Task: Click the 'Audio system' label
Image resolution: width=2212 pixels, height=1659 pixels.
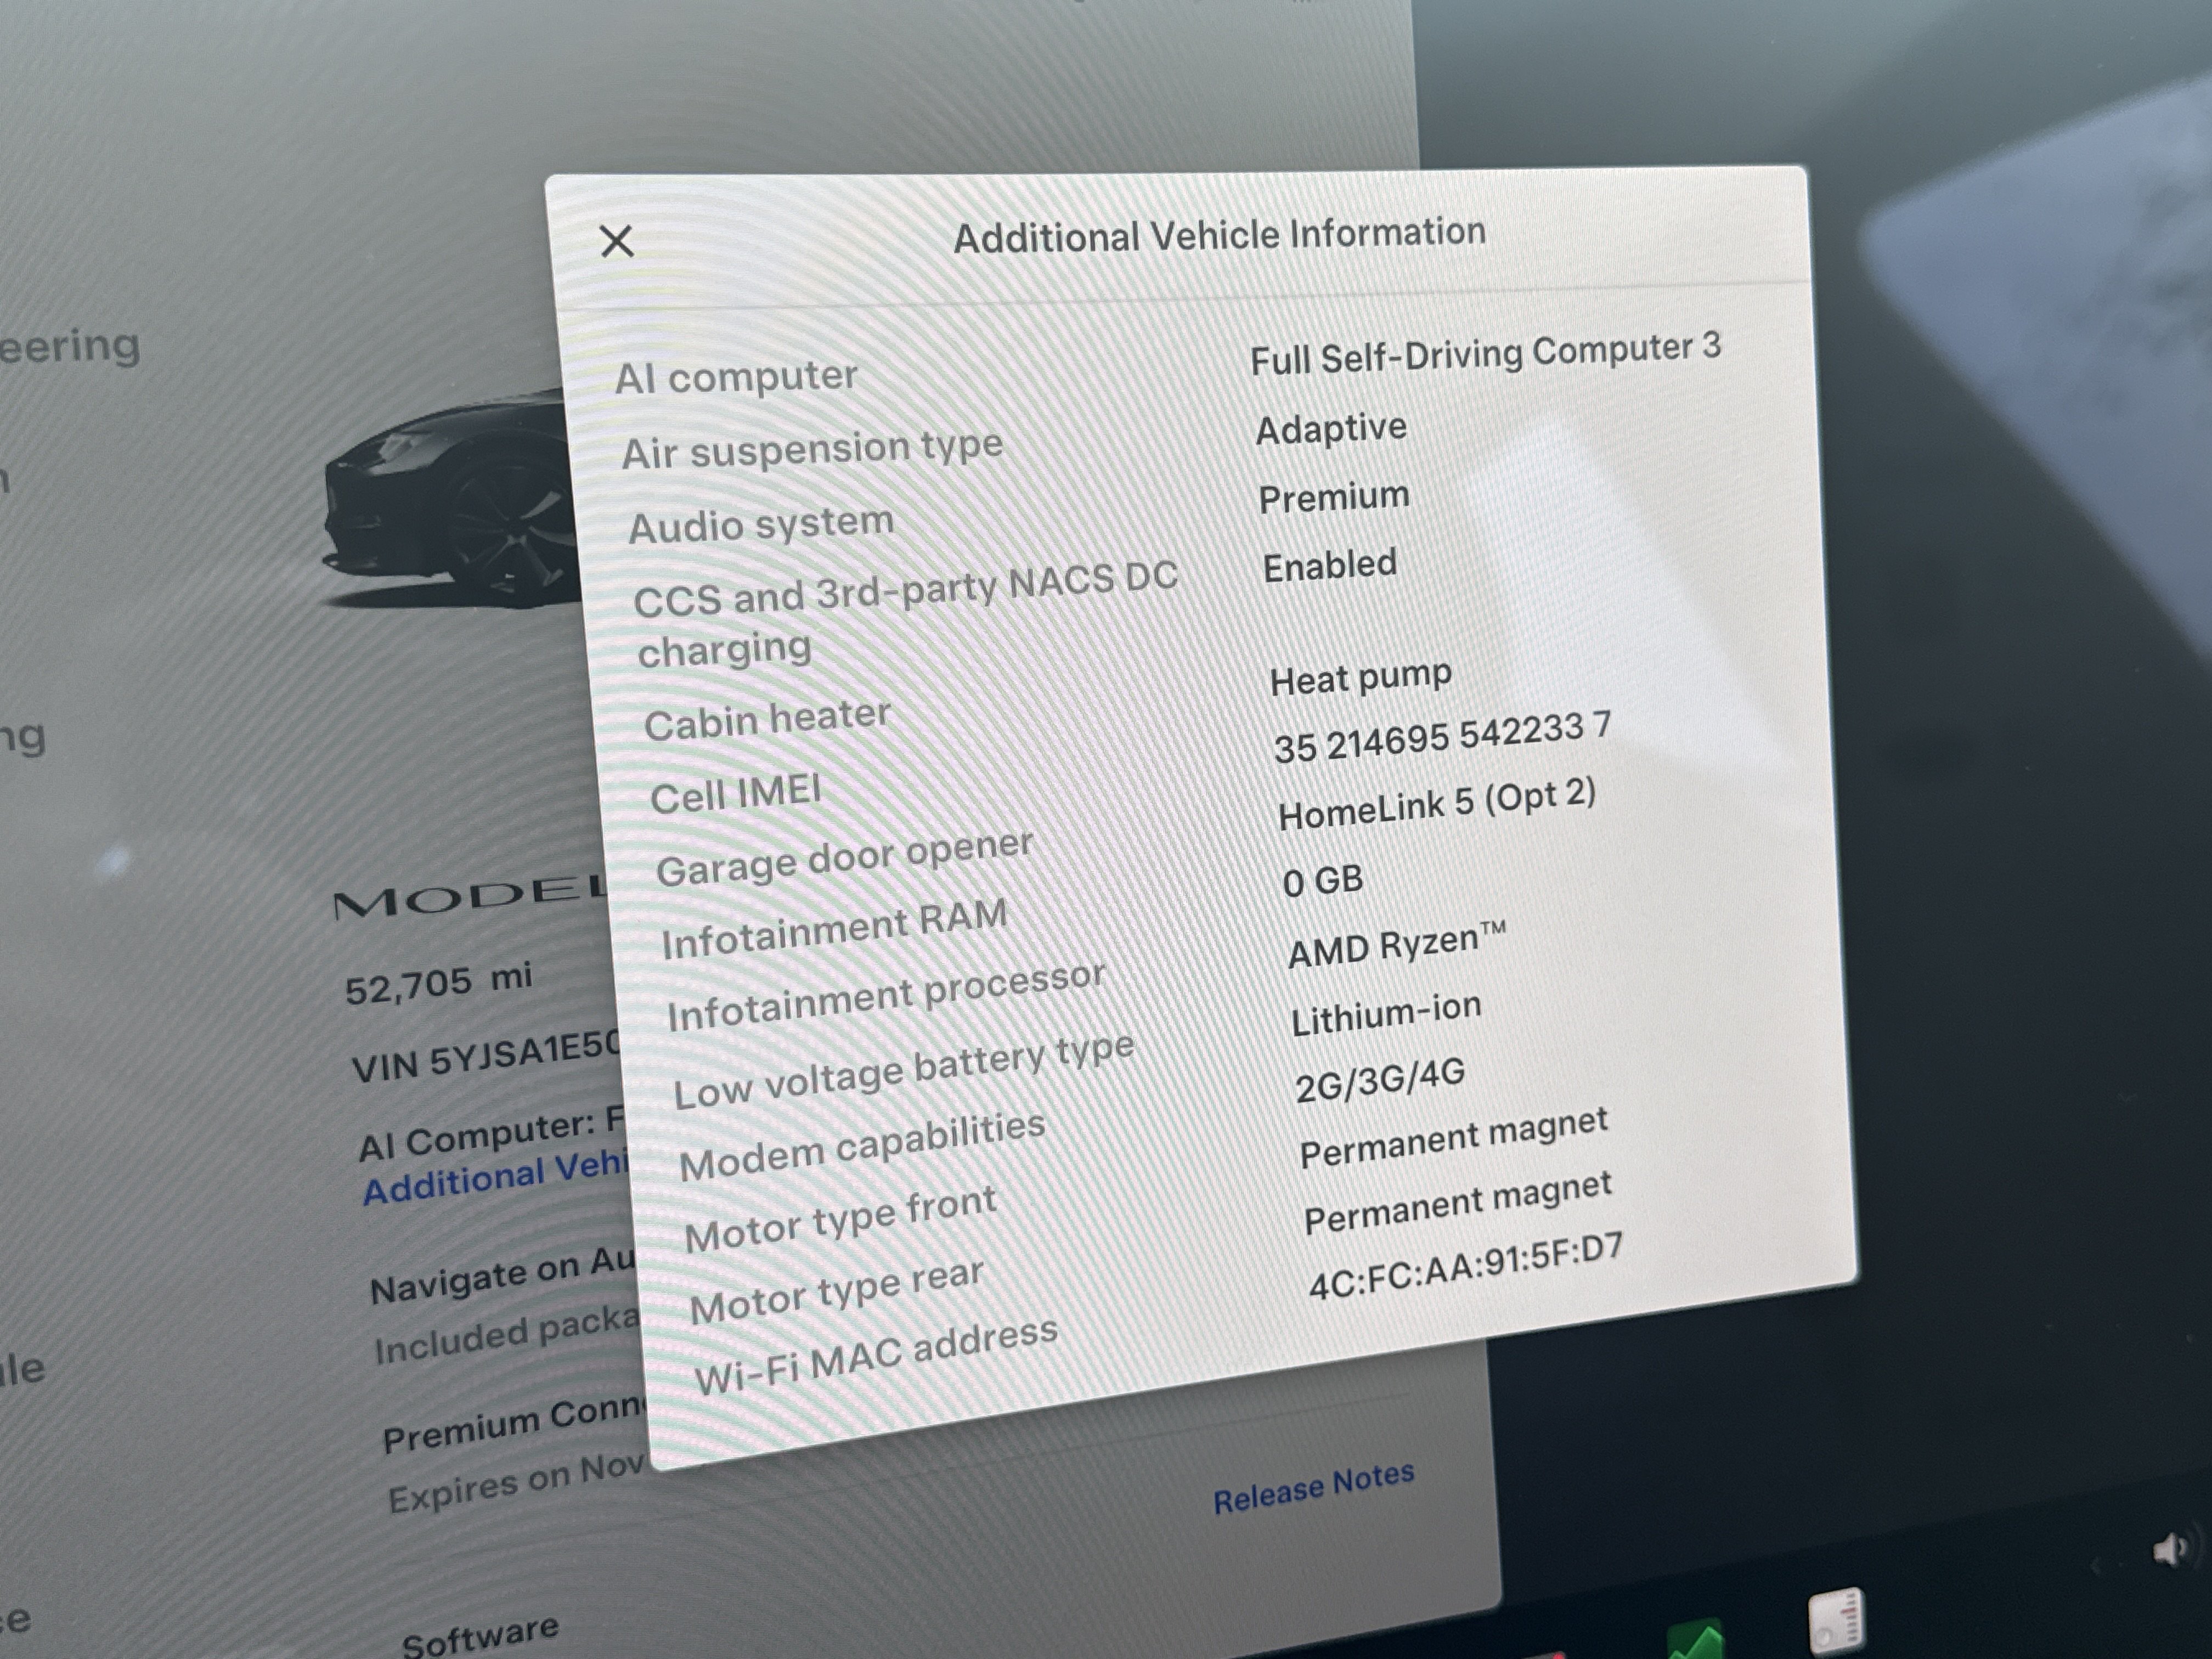Action: tap(760, 524)
